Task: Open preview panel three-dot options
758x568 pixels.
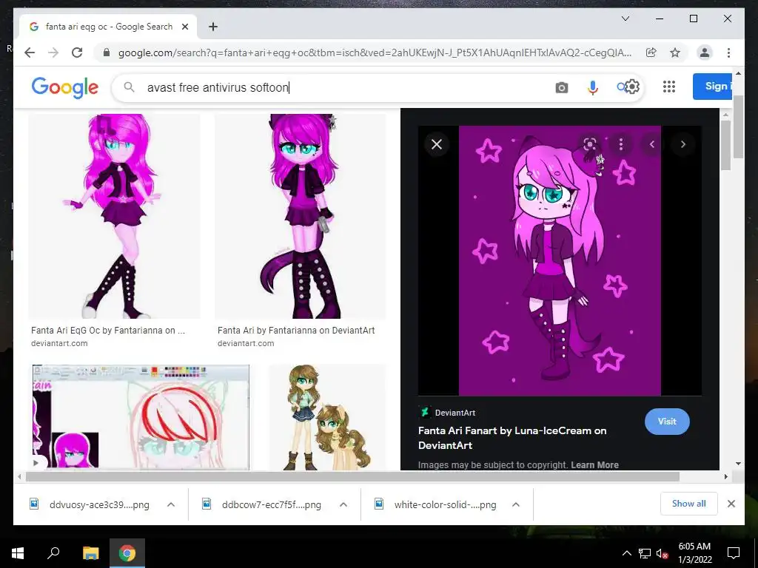Action: [621, 144]
